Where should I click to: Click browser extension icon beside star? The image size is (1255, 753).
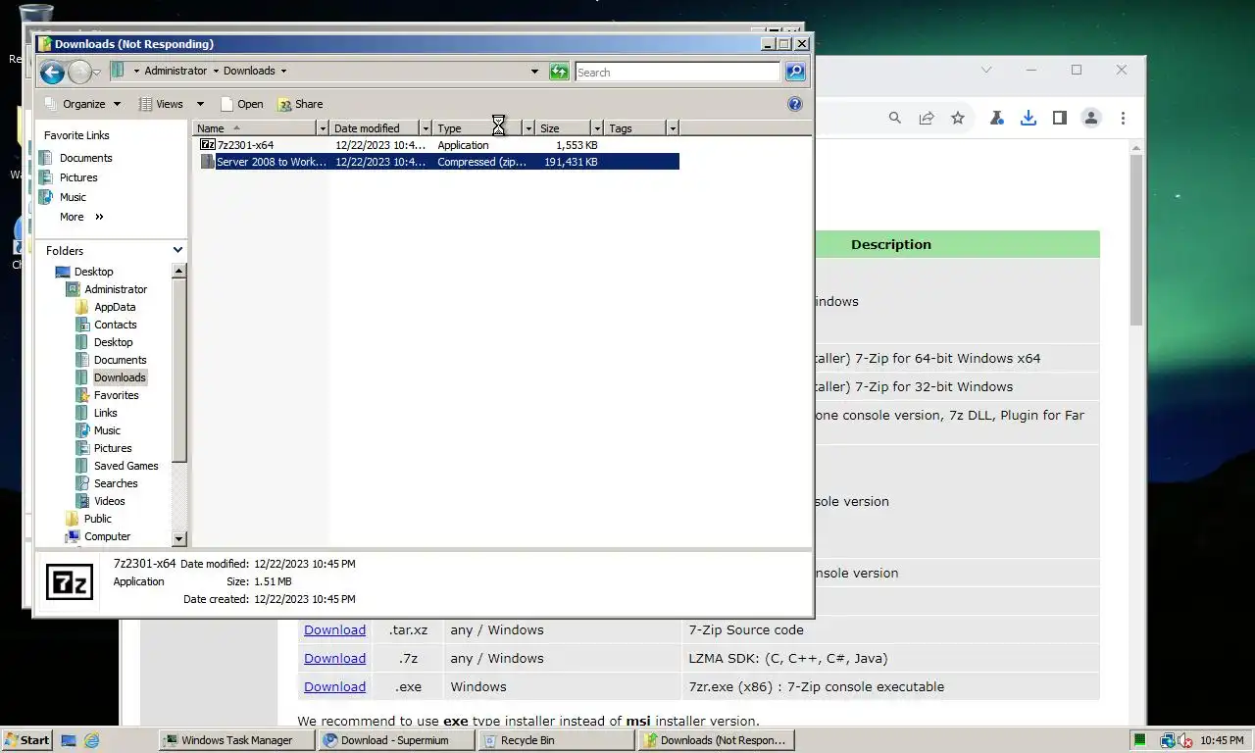996,118
